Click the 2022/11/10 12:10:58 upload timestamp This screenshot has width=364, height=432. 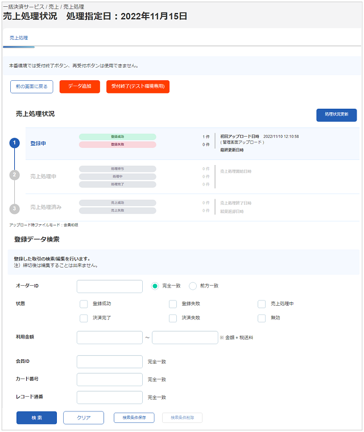pos(281,137)
